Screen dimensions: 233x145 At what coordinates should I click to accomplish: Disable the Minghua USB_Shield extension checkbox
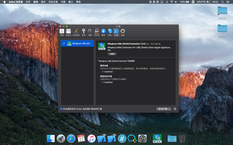pos(64,43)
